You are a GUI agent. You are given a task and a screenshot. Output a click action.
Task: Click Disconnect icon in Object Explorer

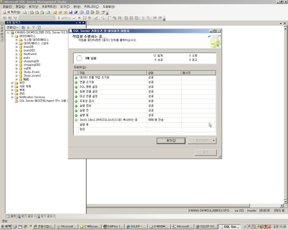tap(23, 28)
